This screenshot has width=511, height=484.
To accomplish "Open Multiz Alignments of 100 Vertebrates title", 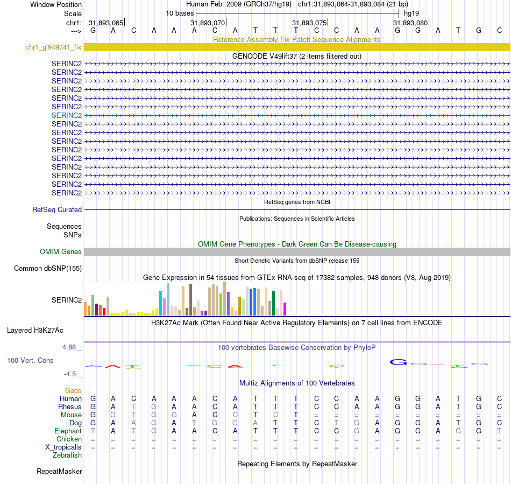I will (297, 383).
